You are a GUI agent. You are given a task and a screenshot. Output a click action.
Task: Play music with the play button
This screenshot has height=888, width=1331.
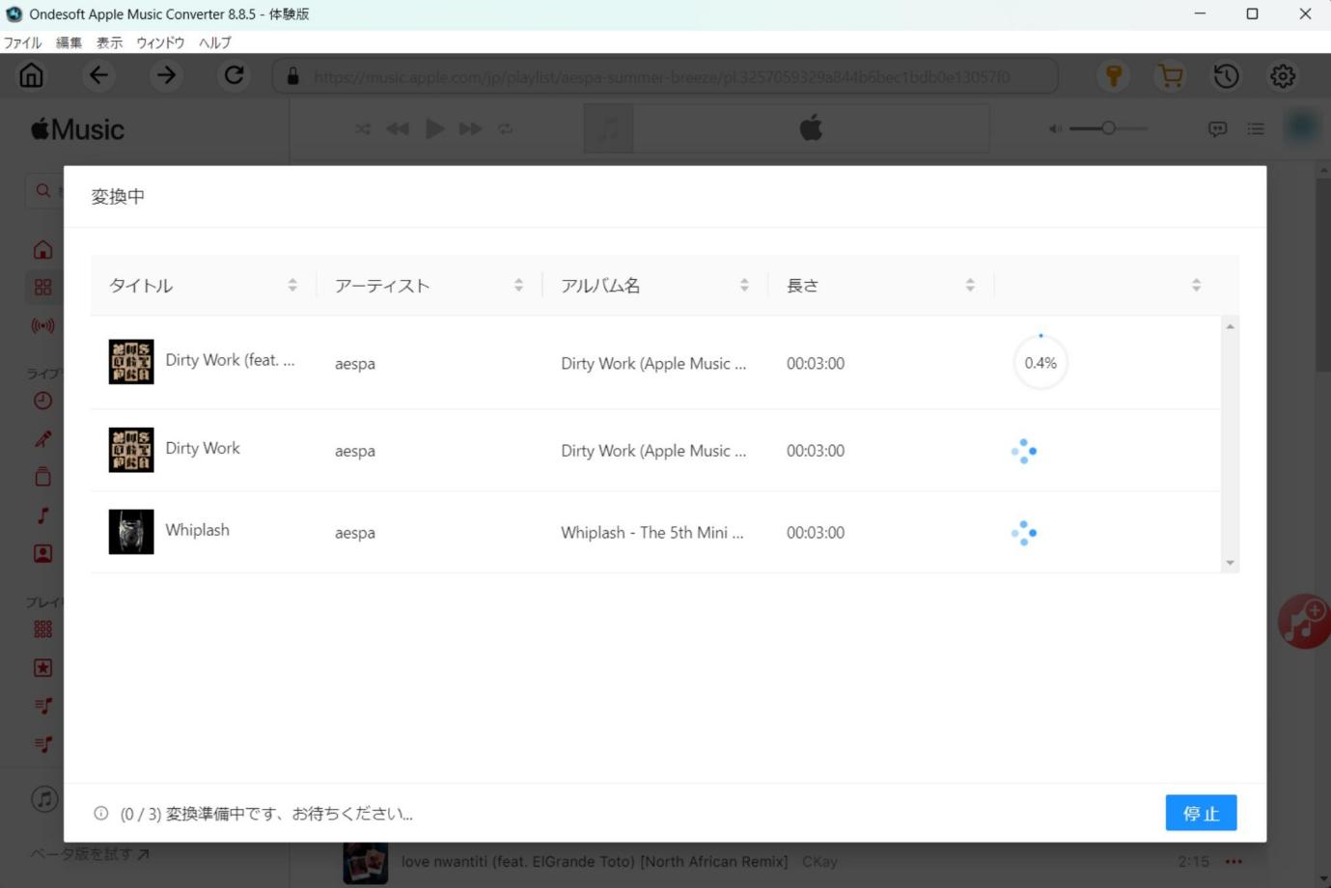[434, 128]
